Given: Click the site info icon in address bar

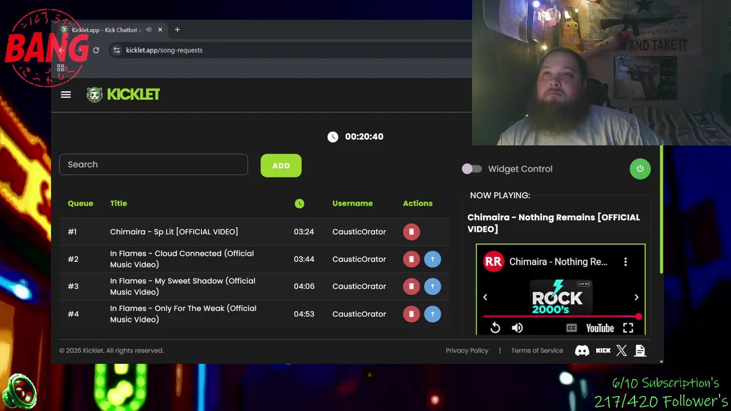Looking at the screenshot, I should pos(117,50).
